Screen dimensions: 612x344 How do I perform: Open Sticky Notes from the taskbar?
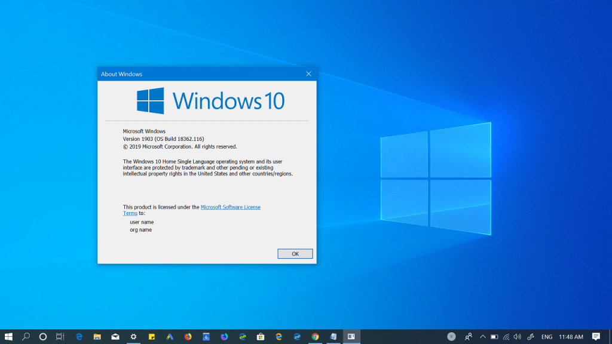[151, 337]
